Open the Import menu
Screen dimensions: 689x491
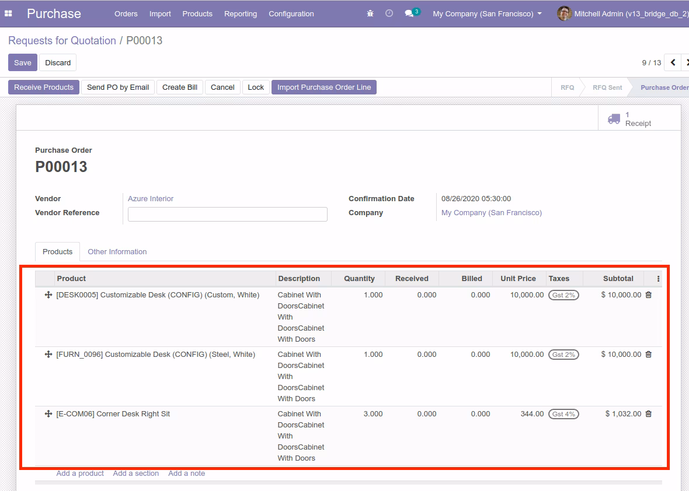[160, 13]
